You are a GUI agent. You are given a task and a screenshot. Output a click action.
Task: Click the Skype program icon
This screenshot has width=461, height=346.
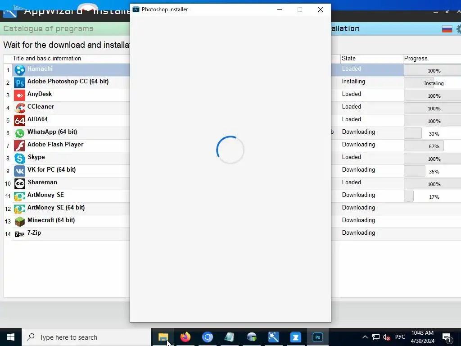coord(20,159)
